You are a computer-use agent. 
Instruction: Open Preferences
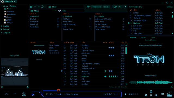[x=96, y=7]
